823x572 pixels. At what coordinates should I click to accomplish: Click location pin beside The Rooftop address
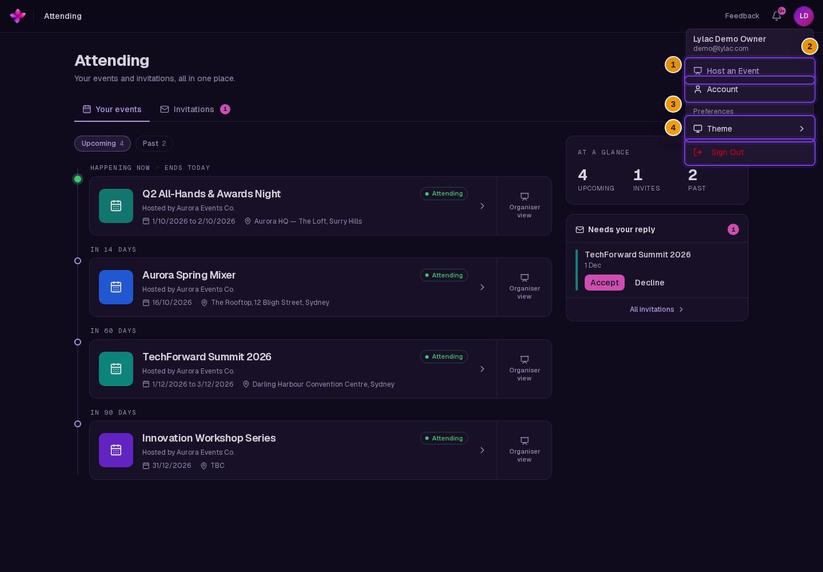click(204, 303)
